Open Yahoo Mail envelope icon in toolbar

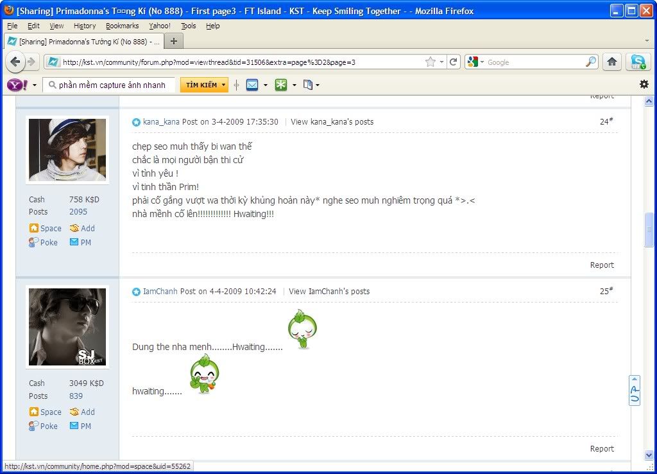pyautogui.click(x=252, y=85)
